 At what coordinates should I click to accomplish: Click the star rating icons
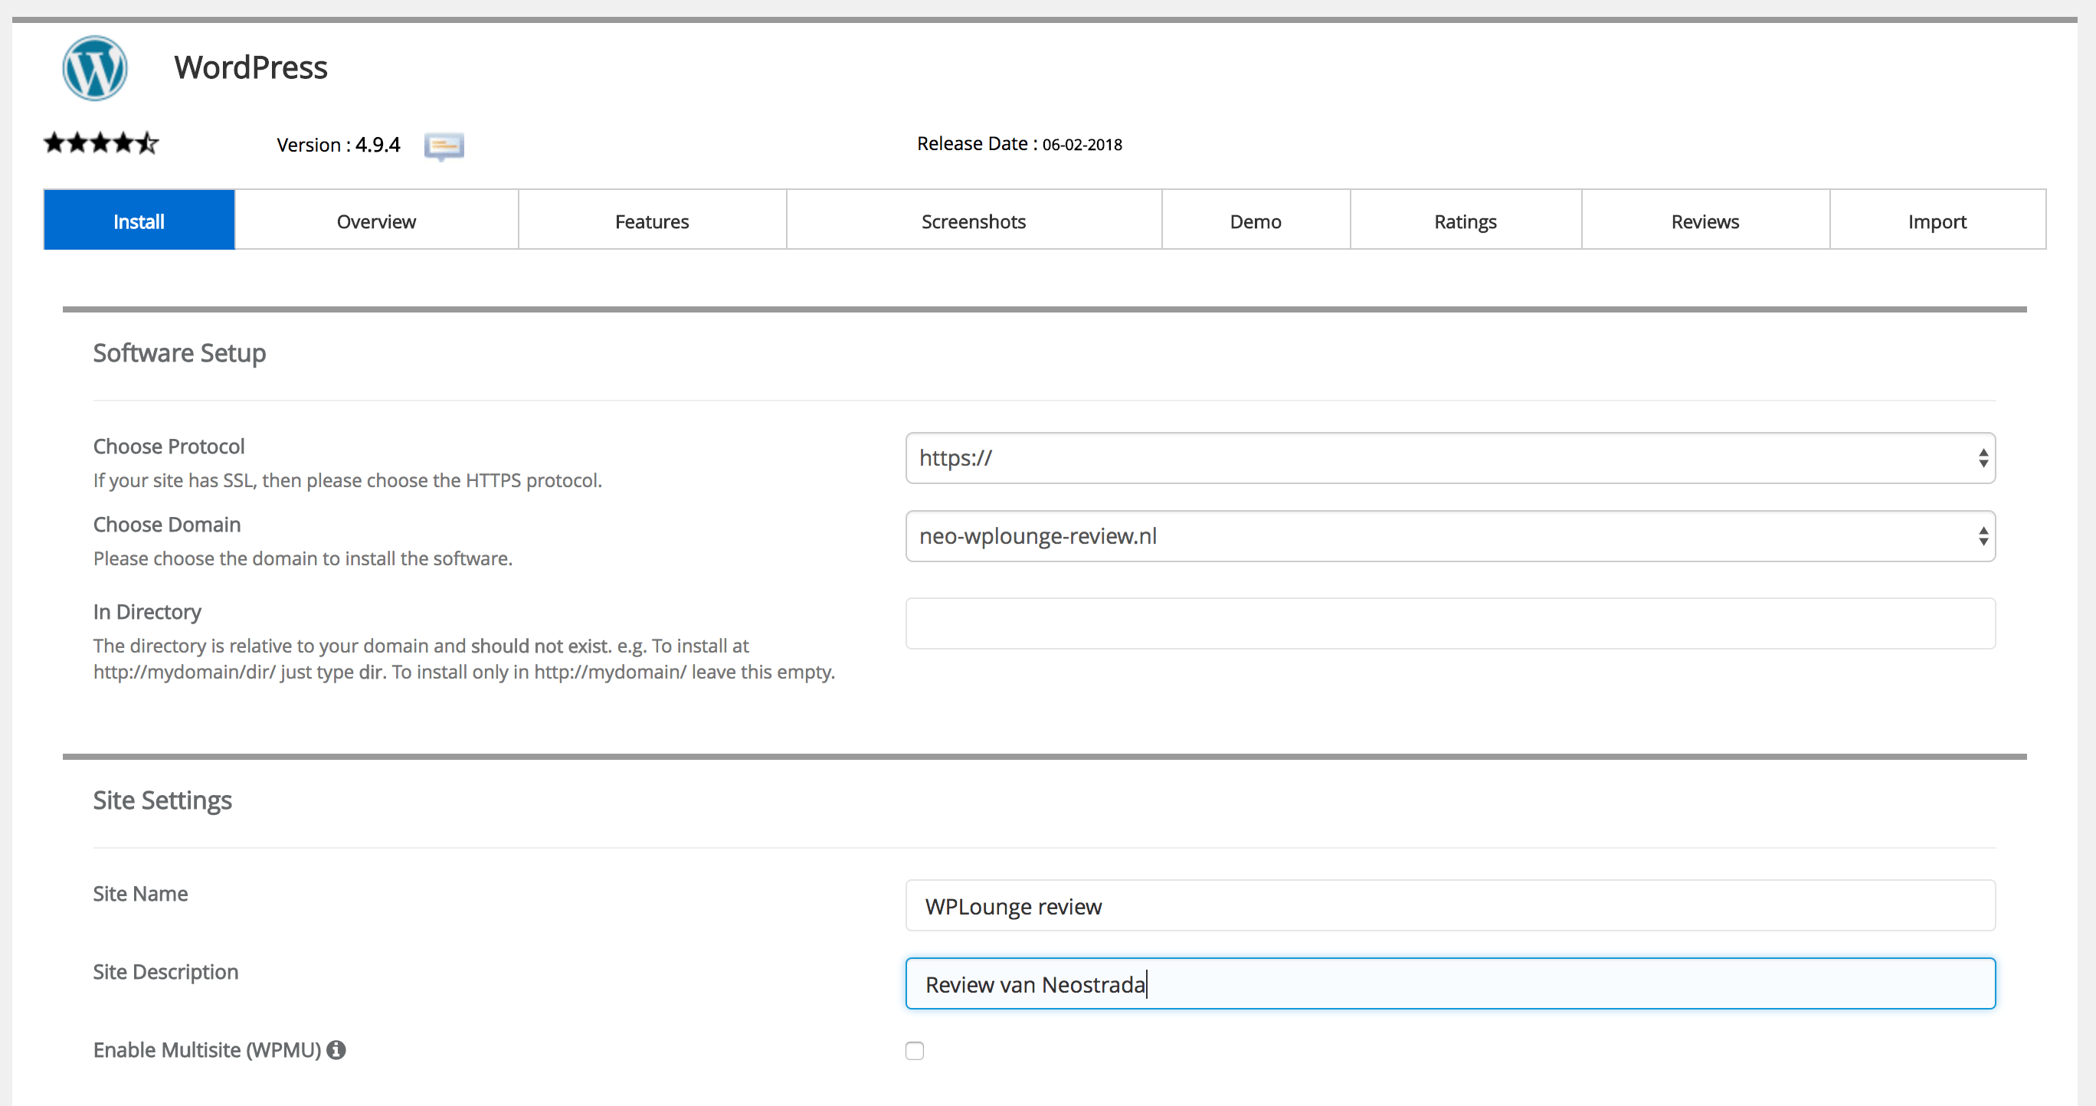click(101, 144)
